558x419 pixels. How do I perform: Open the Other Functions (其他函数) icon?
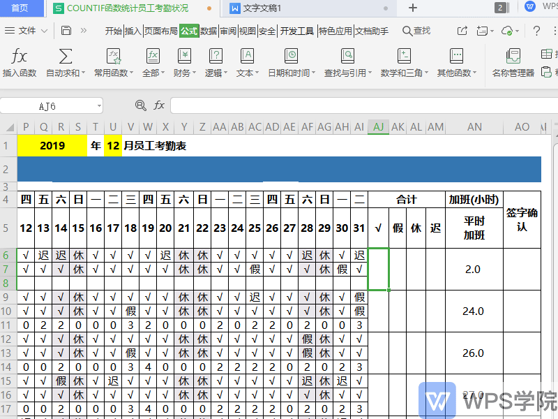[x=456, y=57]
